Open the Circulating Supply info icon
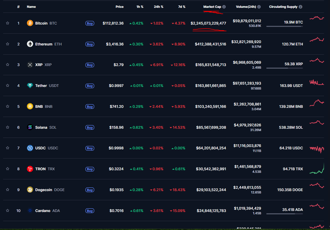 [300, 7]
